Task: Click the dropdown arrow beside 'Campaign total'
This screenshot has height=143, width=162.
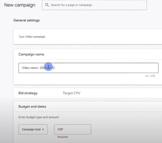Action: [x=43, y=129]
